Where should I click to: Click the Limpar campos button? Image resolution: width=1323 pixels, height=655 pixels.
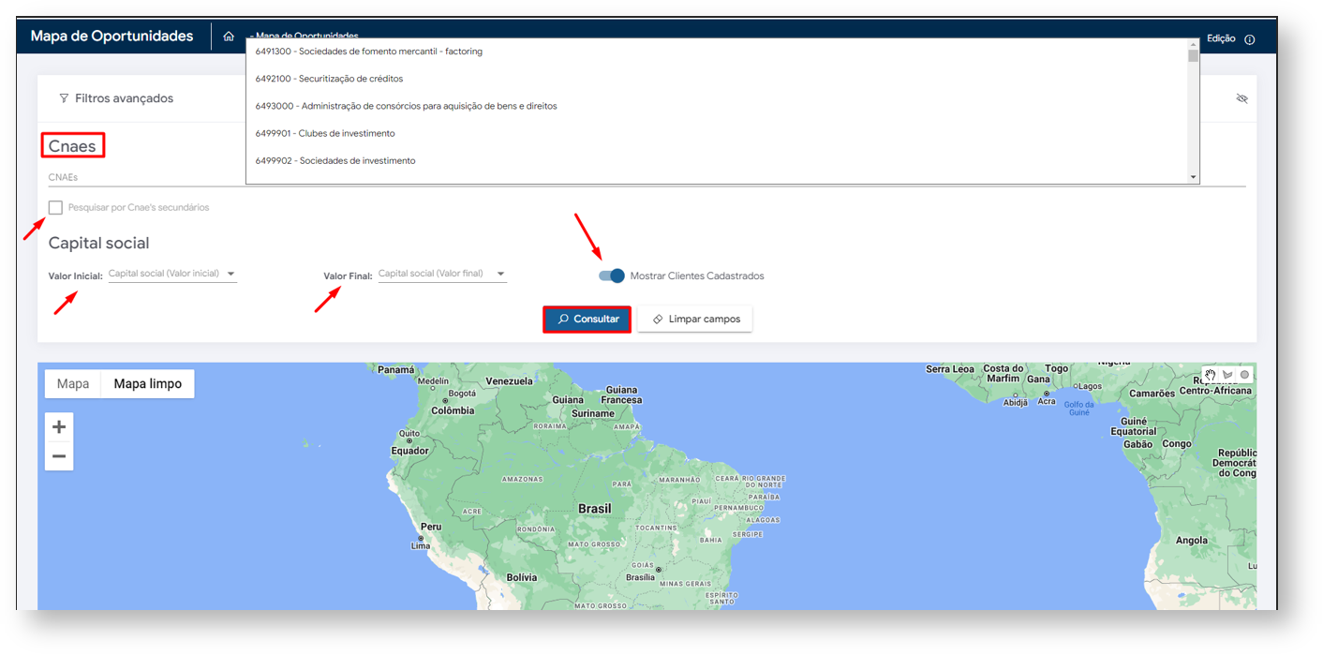click(695, 319)
